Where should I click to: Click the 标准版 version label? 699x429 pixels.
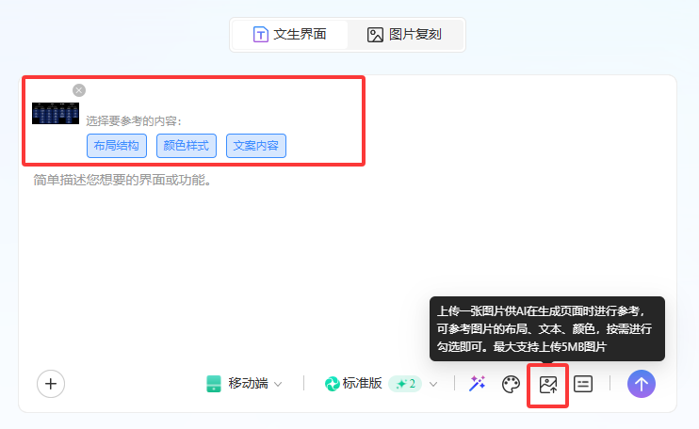coord(362,384)
